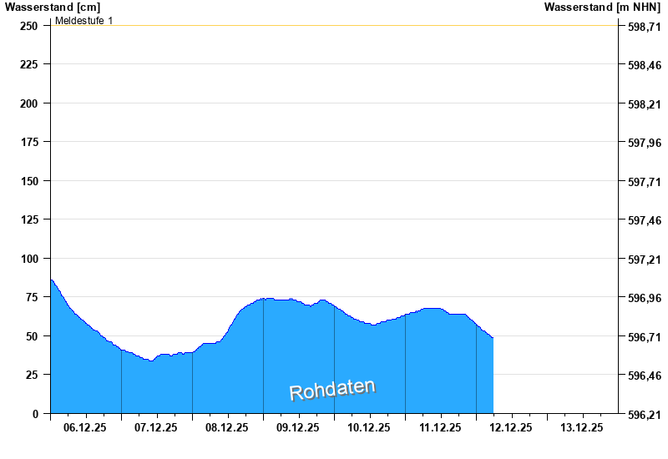Click the 08.12.25 date label
The image size is (668, 459).
[227, 427]
